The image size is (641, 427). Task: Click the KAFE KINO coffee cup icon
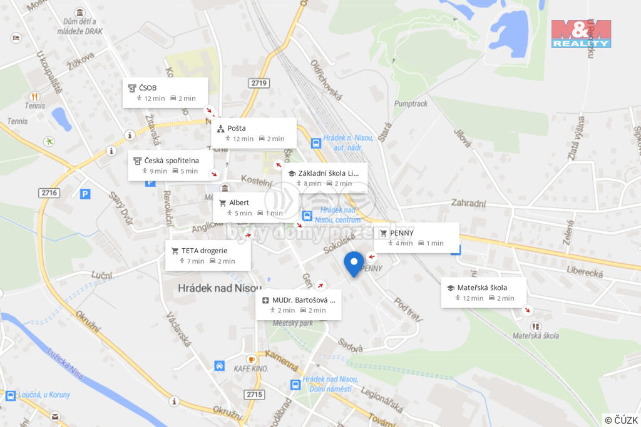pyautogui.click(x=252, y=359)
